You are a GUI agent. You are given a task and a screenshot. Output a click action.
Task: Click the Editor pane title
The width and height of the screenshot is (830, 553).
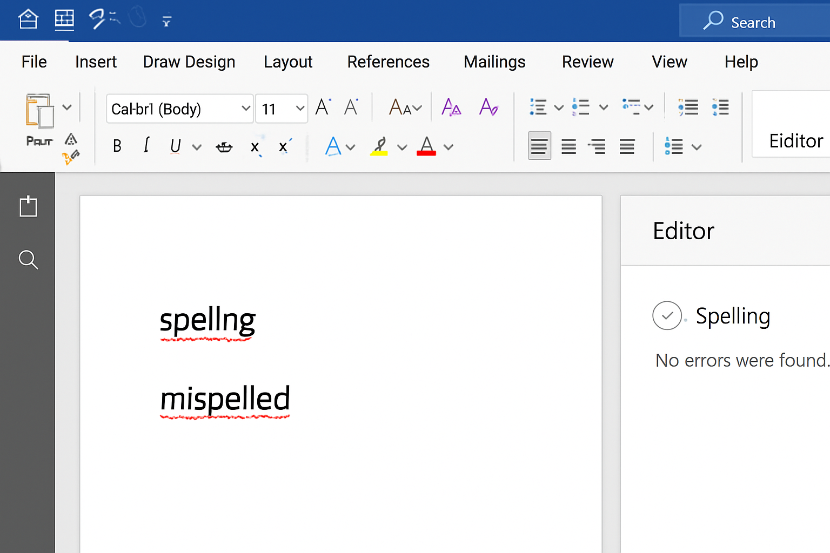coord(683,231)
